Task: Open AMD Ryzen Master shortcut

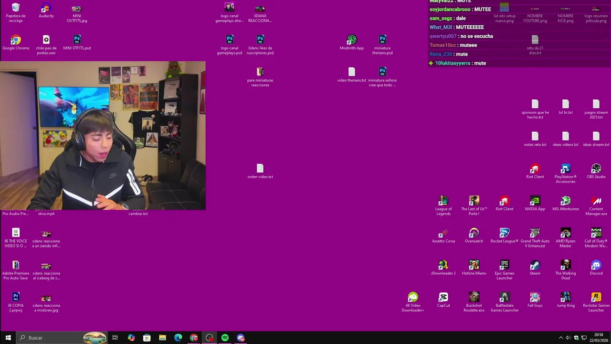Action: tap(566, 237)
